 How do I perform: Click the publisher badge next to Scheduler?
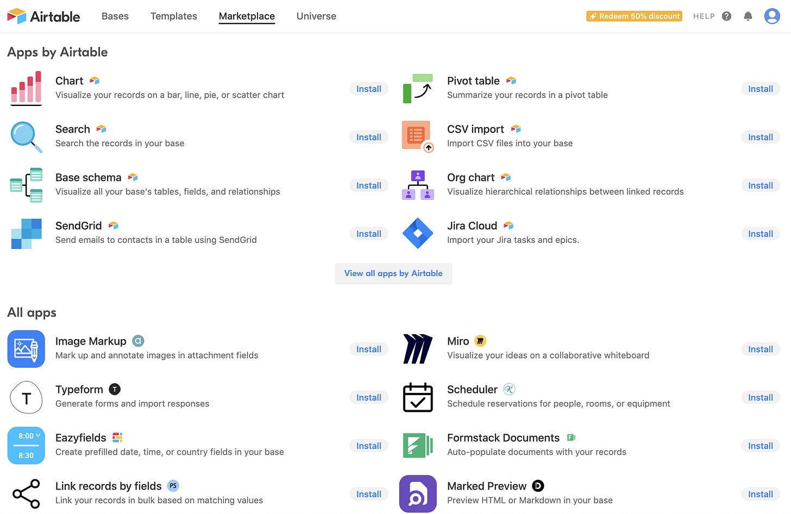(509, 390)
